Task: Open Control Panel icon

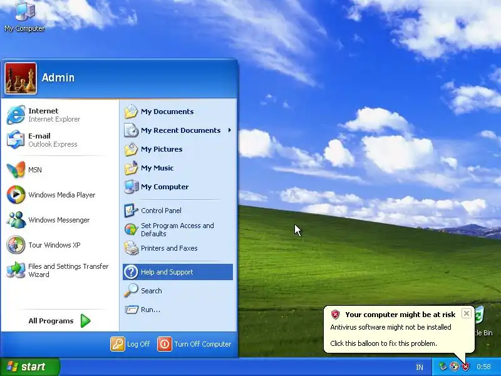Action: point(131,211)
